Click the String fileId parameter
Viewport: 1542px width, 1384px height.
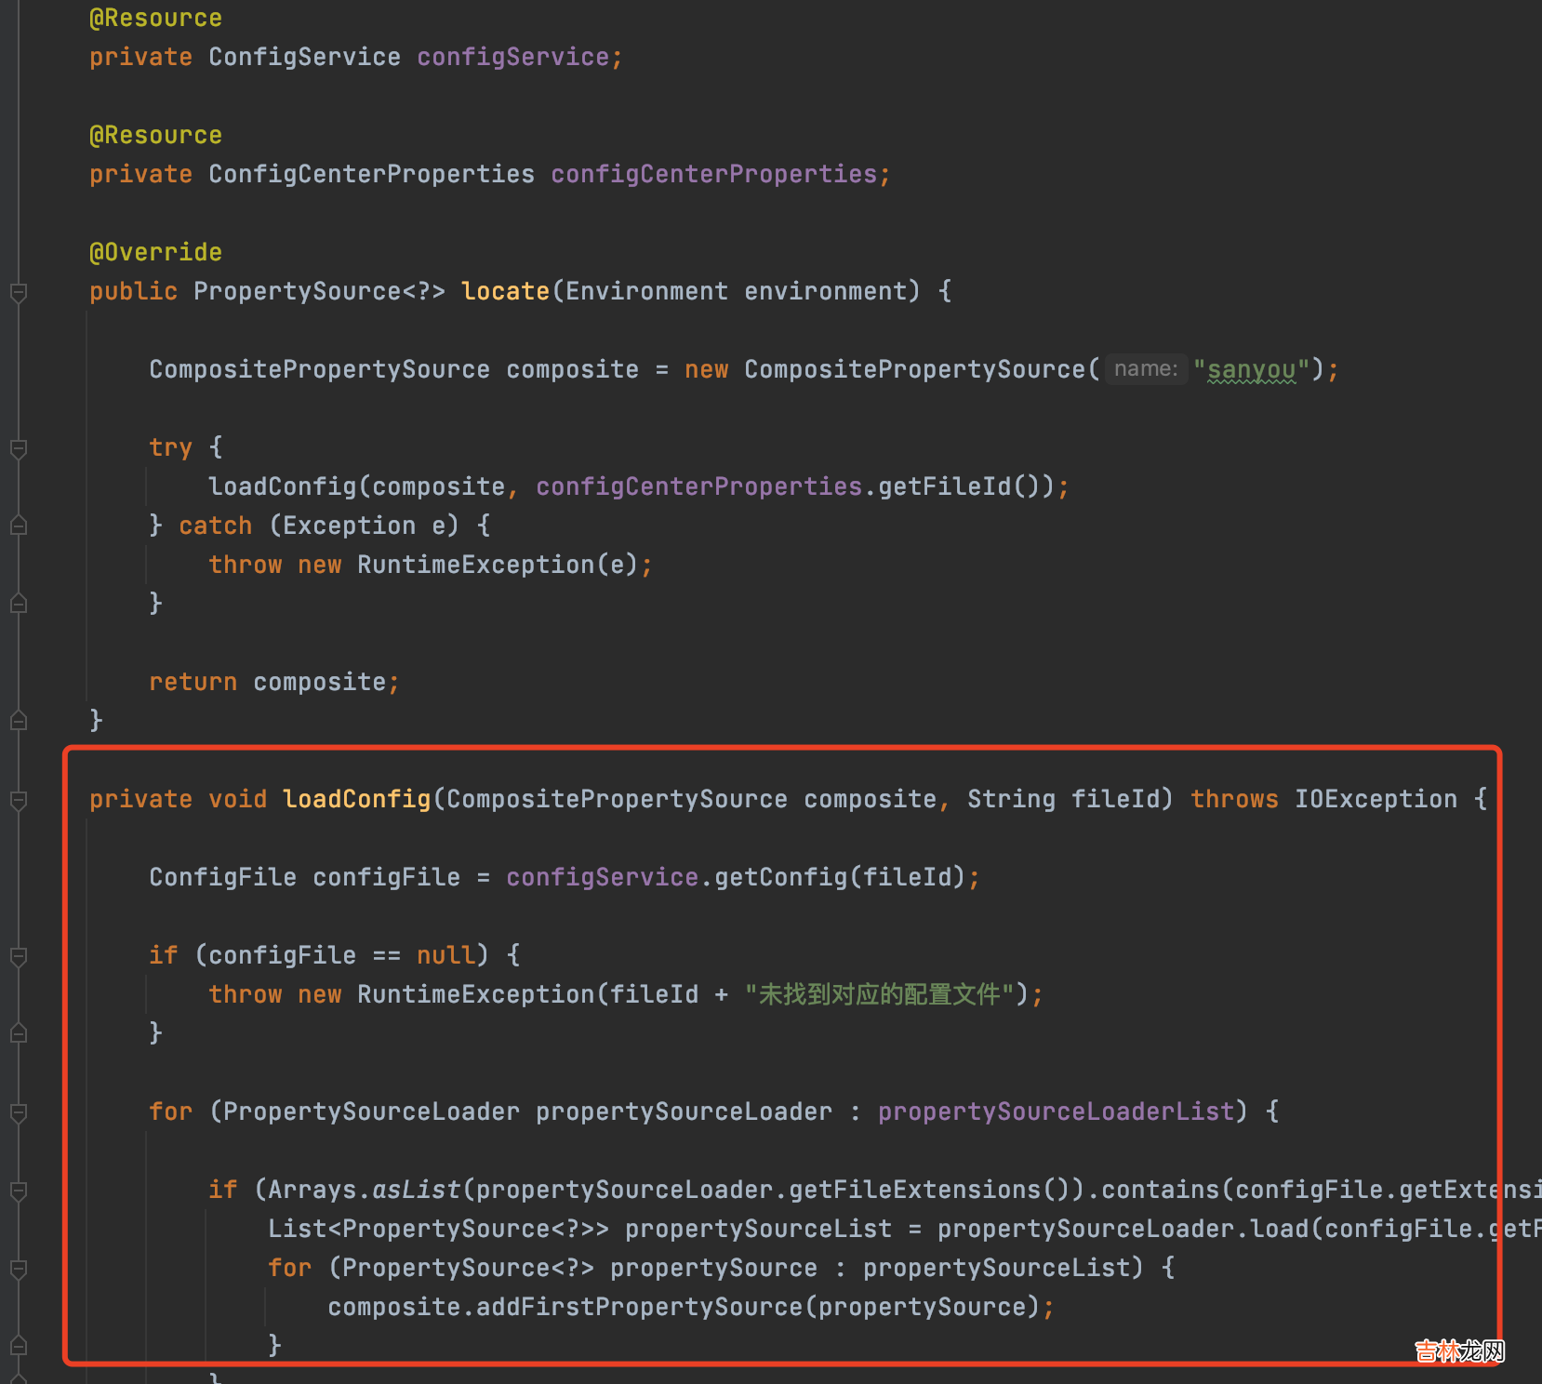tap(1063, 799)
